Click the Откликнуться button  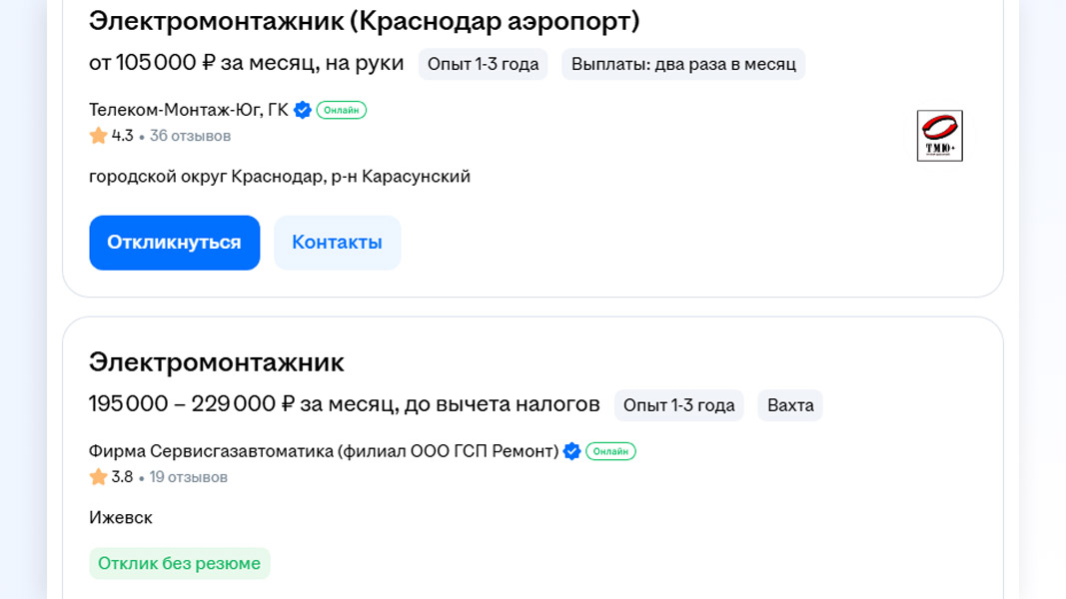174,243
